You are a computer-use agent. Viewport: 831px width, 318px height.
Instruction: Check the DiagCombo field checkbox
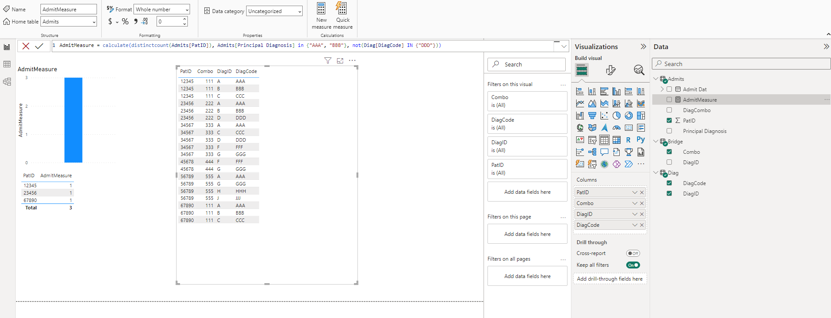(669, 110)
